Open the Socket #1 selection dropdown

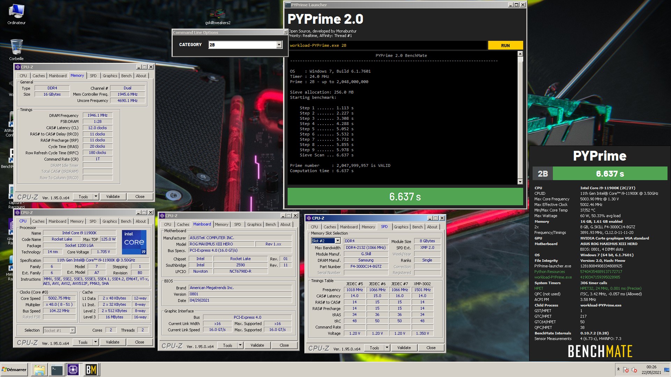coord(72,330)
